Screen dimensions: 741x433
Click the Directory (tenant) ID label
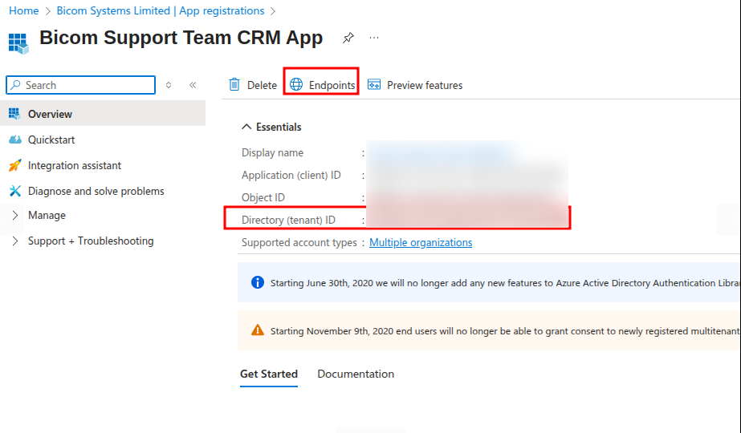288,220
